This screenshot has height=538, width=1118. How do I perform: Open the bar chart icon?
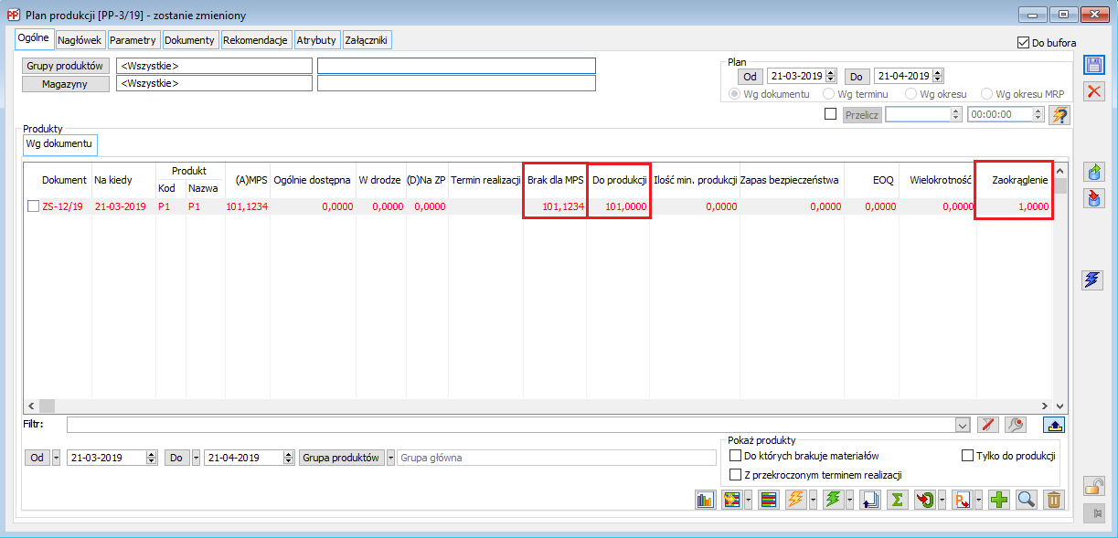[x=705, y=500]
